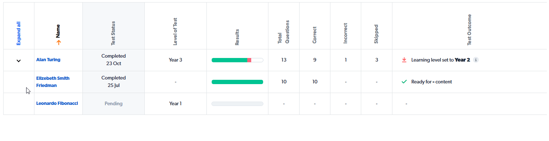Click the Test Outcome column header

pyautogui.click(x=469, y=30)
